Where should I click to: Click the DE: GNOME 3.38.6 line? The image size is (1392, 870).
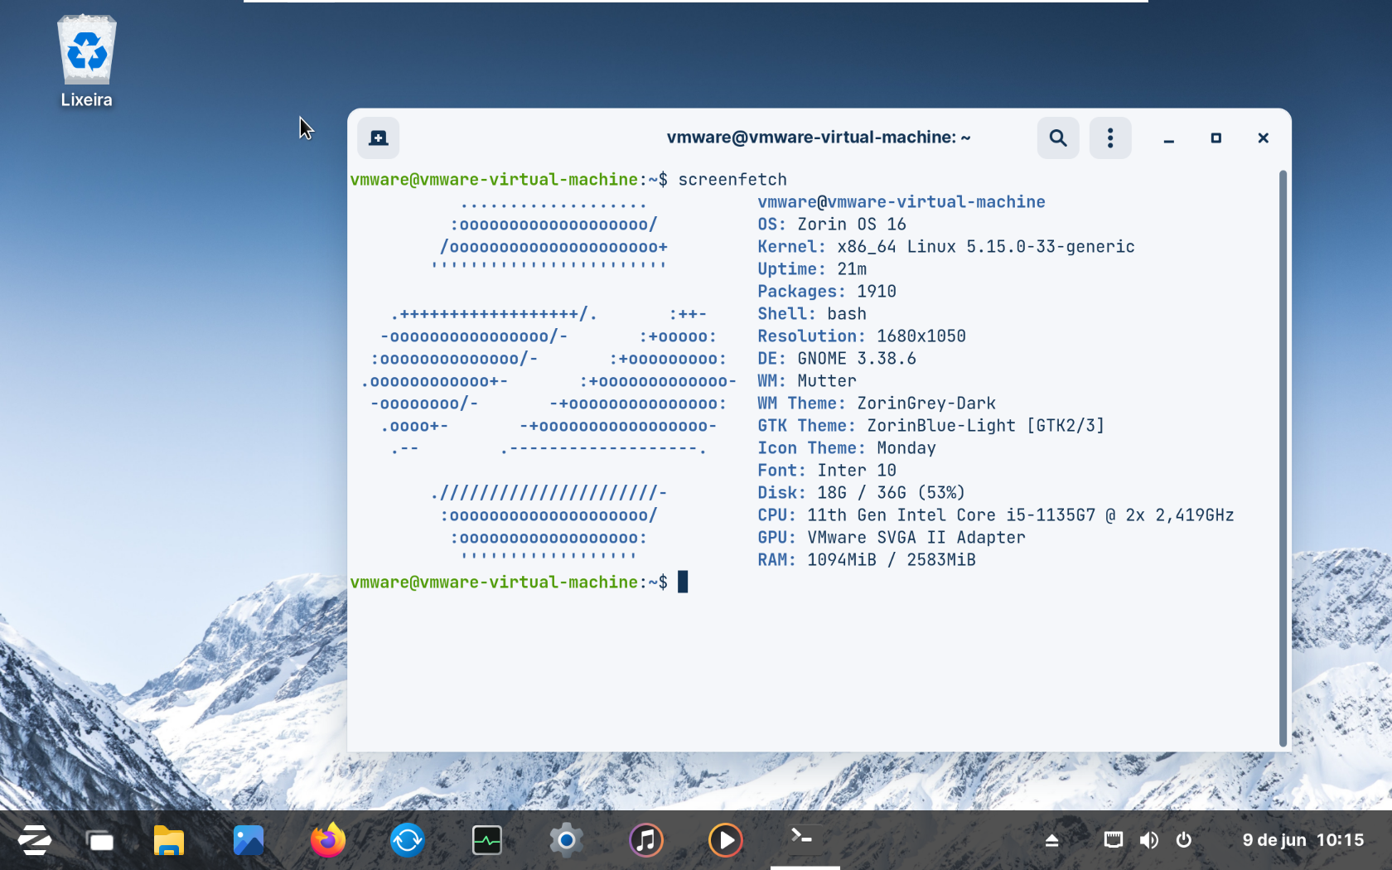837,359
